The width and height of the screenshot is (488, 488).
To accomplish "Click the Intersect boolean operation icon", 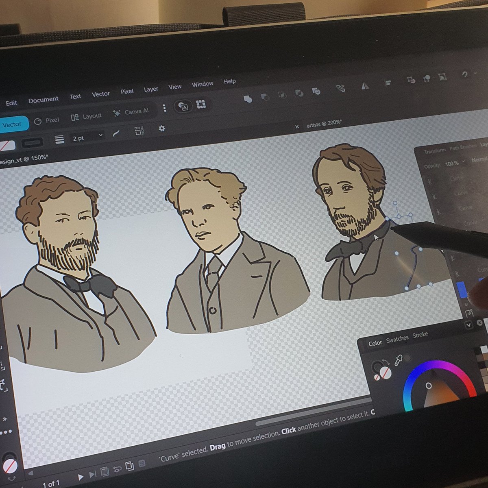I will tap(281, 95).
